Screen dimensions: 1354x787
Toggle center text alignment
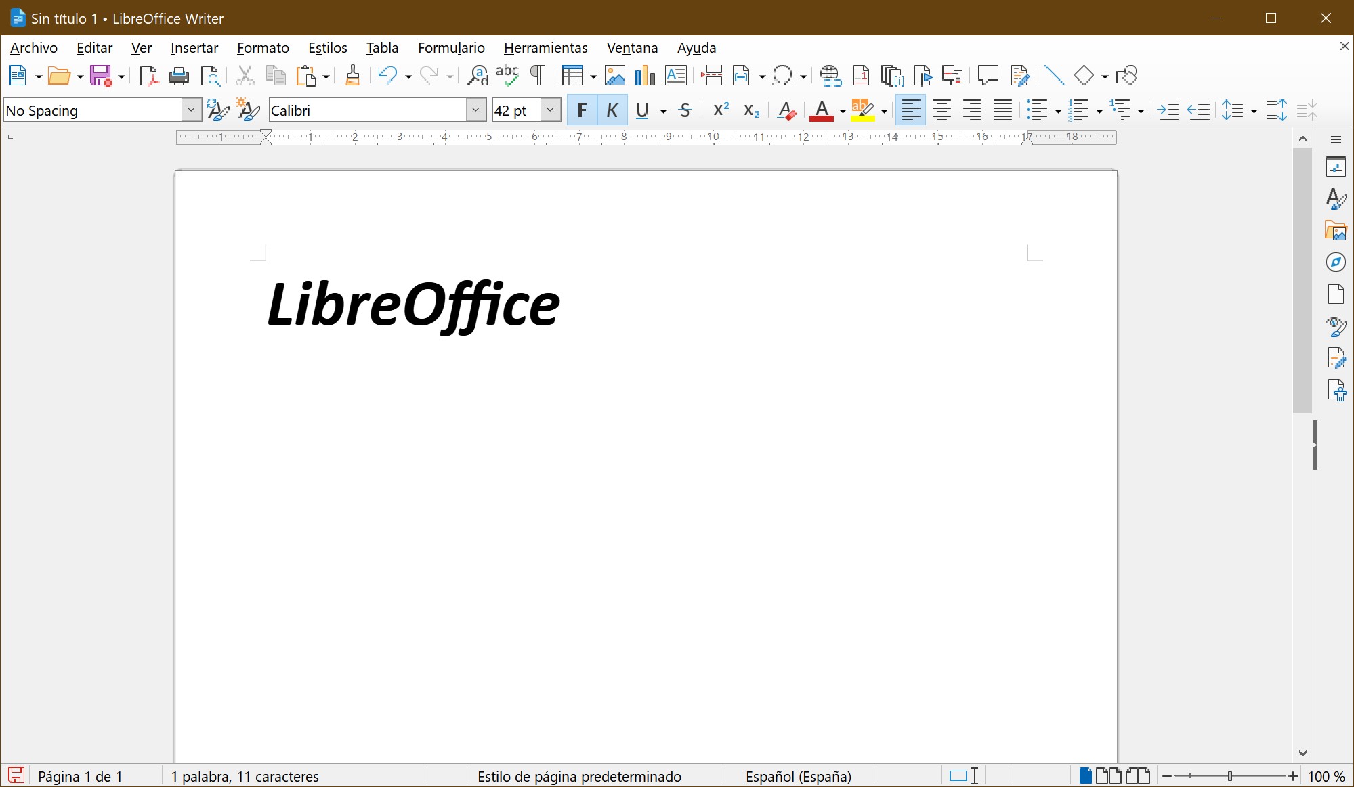[x=941, y=110]
